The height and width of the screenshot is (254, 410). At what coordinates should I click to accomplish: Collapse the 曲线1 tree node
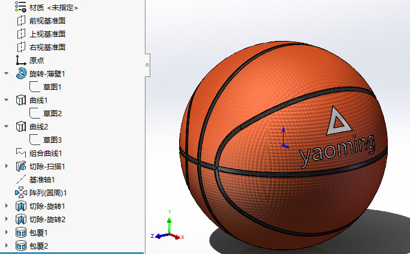click(6, 100)
